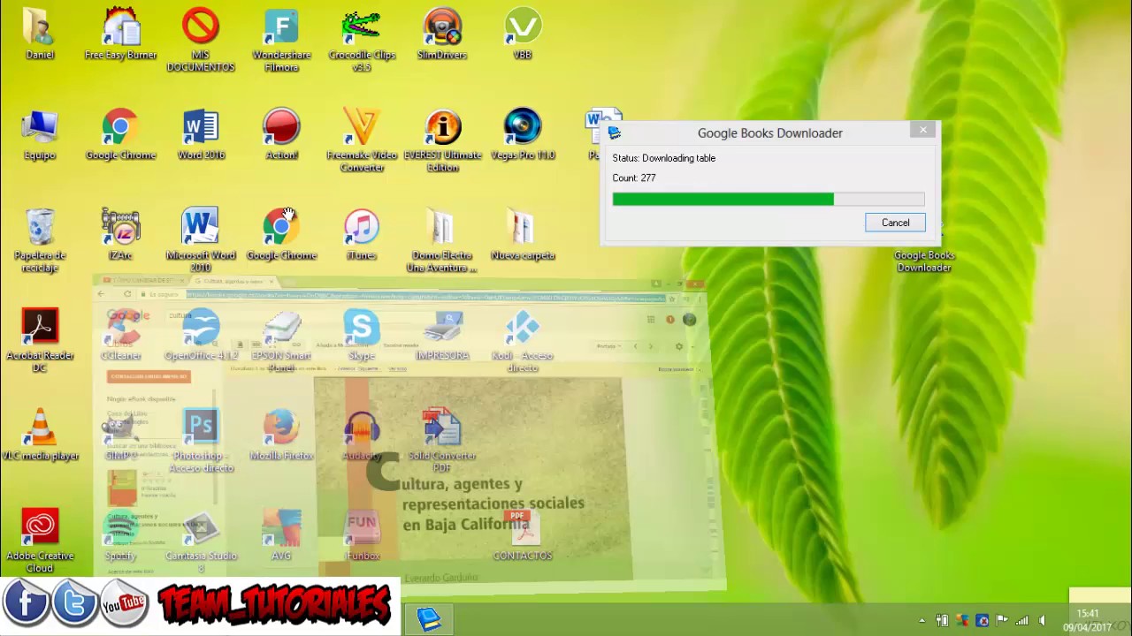Open CONTACTOS PDF file icon

pyautogui.click(x=523, y=534)
